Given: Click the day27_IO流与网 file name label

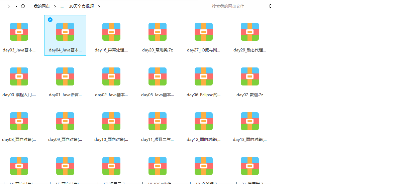Looking at the screenshot, I should click(204, 50).
